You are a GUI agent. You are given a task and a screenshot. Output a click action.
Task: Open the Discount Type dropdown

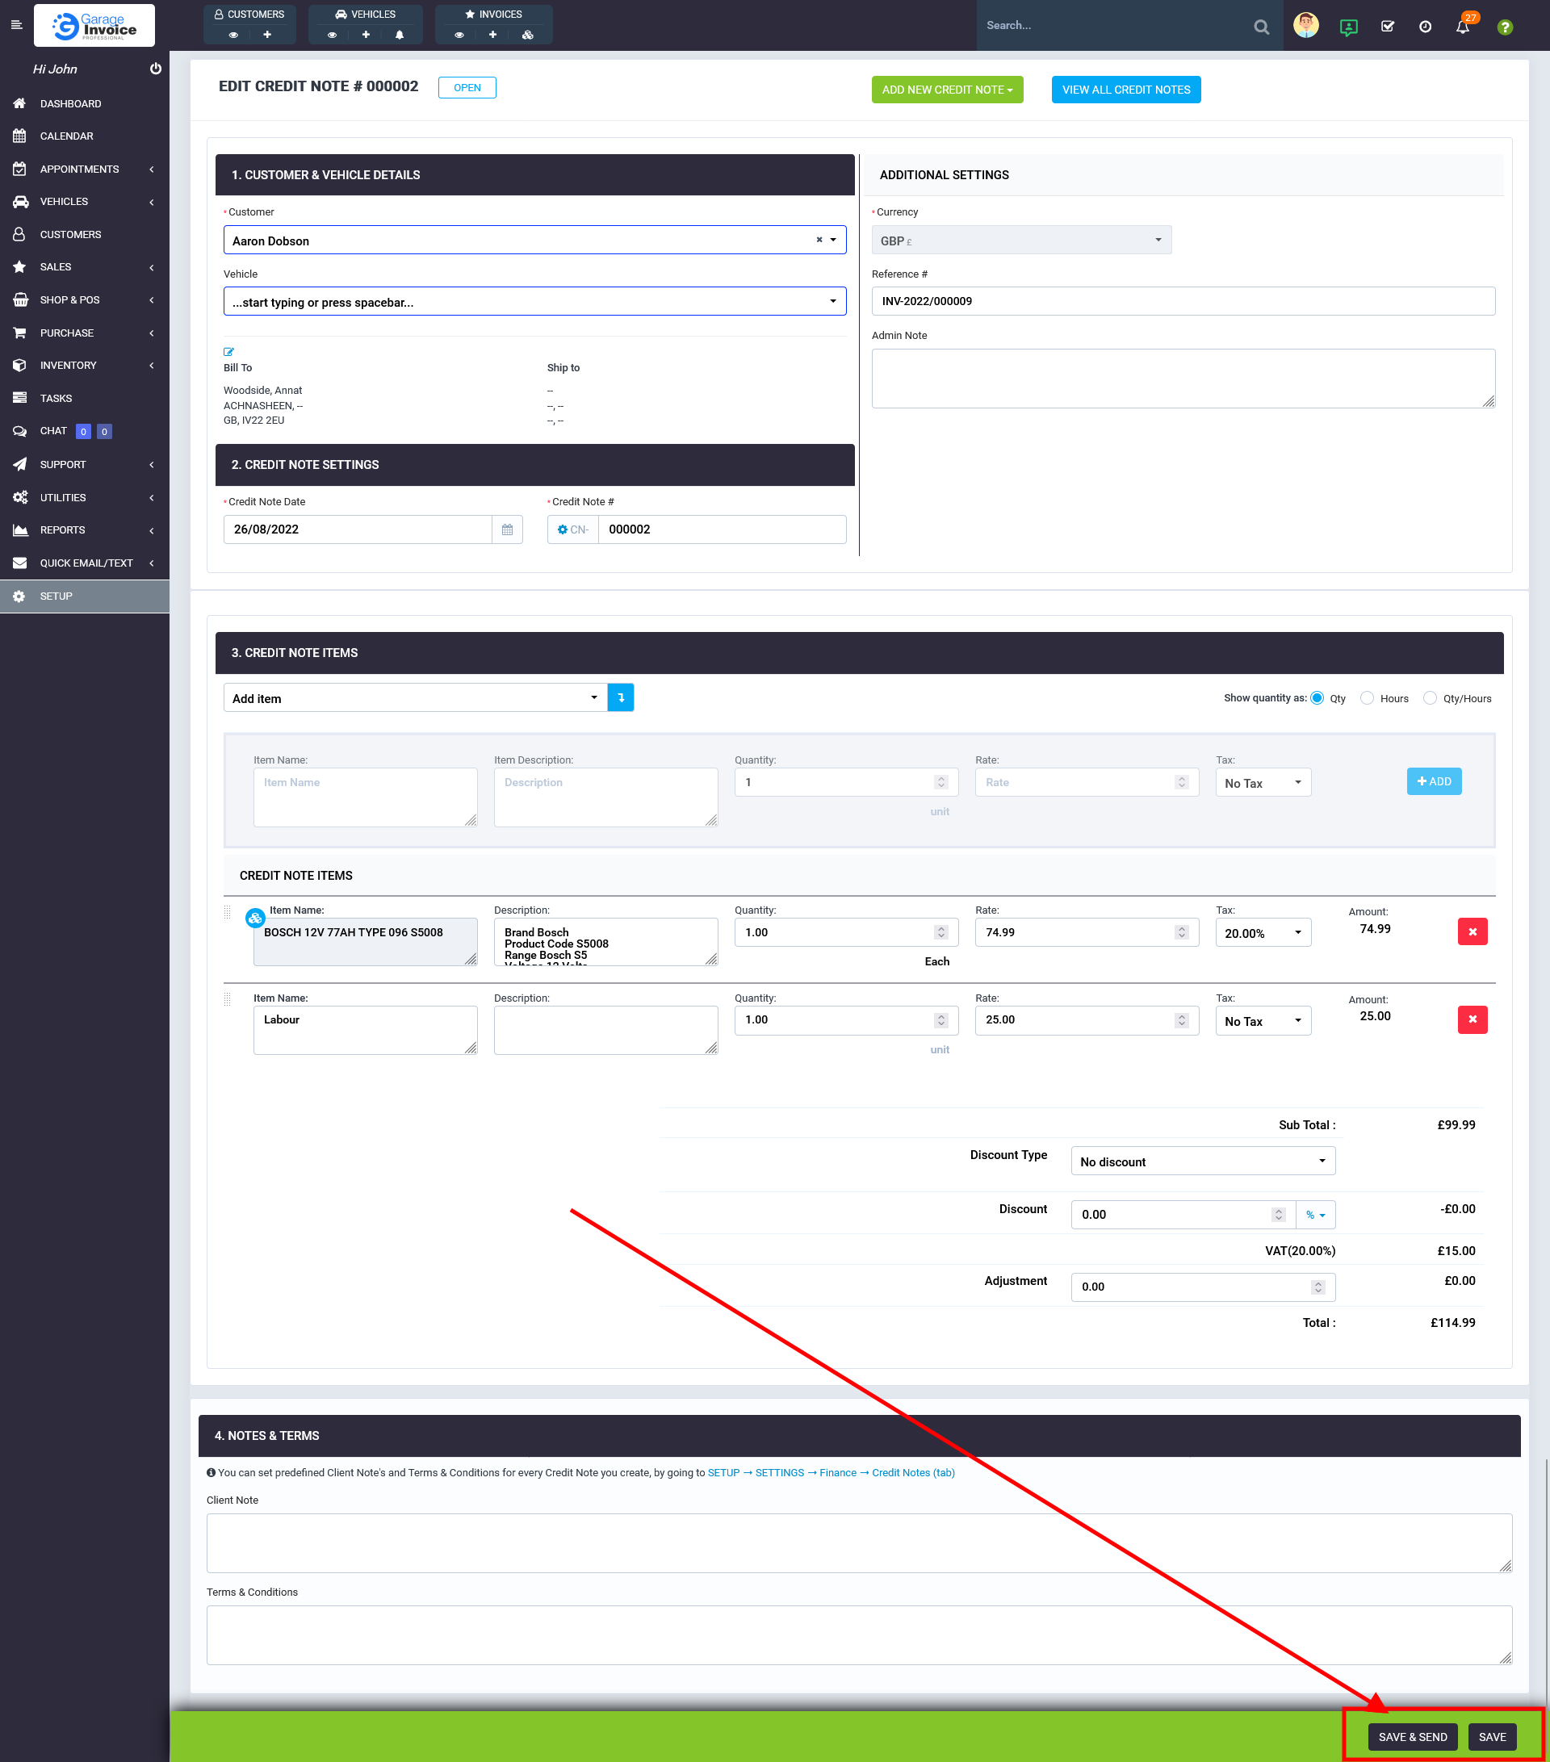tap(1203, 1161)
